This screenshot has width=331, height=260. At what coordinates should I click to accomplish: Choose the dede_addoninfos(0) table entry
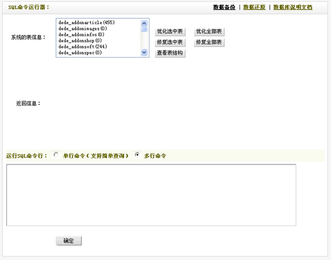pyautogui.click(x=81, y=35)
